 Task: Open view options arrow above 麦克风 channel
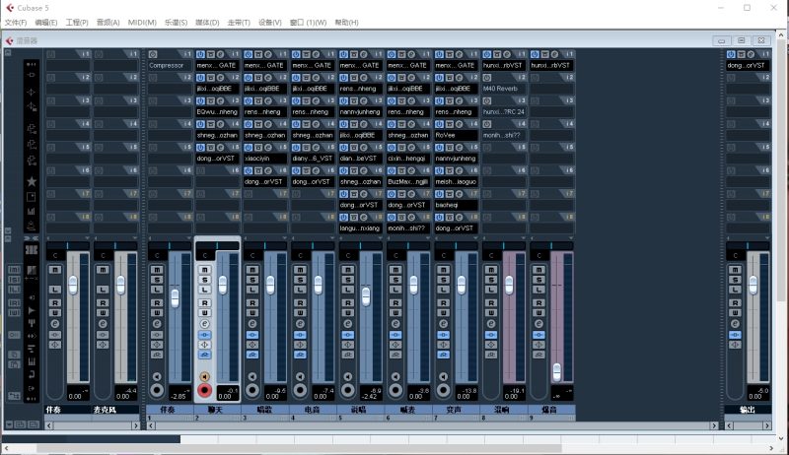(135, 238)
